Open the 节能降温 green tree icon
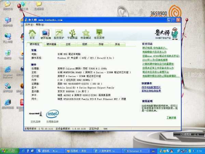 coord(72,34)
